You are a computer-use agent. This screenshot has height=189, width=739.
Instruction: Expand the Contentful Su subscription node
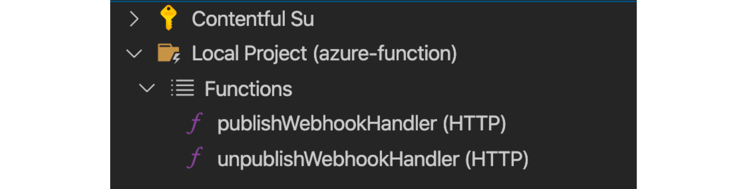tap(134, 19)
